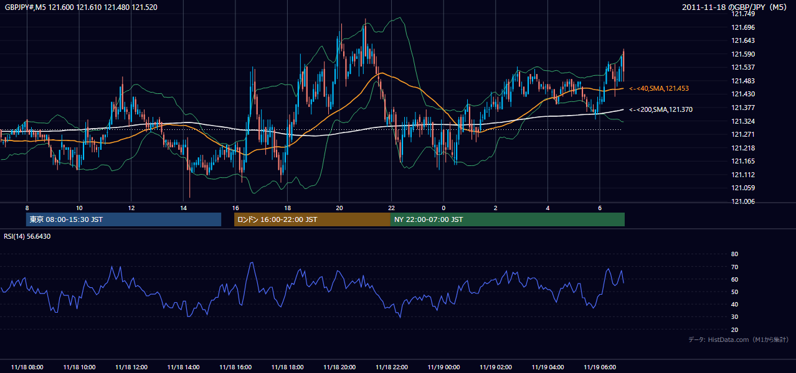This screenshot has width=796, height=373.
Task: Click price level 121.377 on axis
Action: pos(743,108)
